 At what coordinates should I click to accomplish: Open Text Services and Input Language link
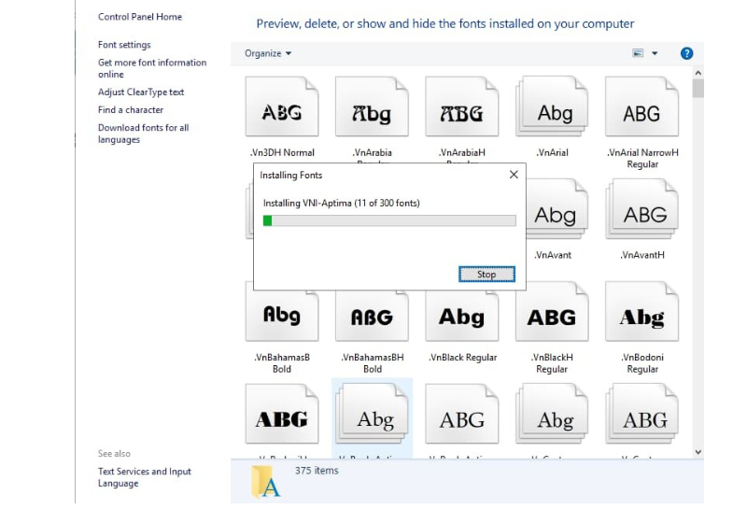tap(145, 477)
